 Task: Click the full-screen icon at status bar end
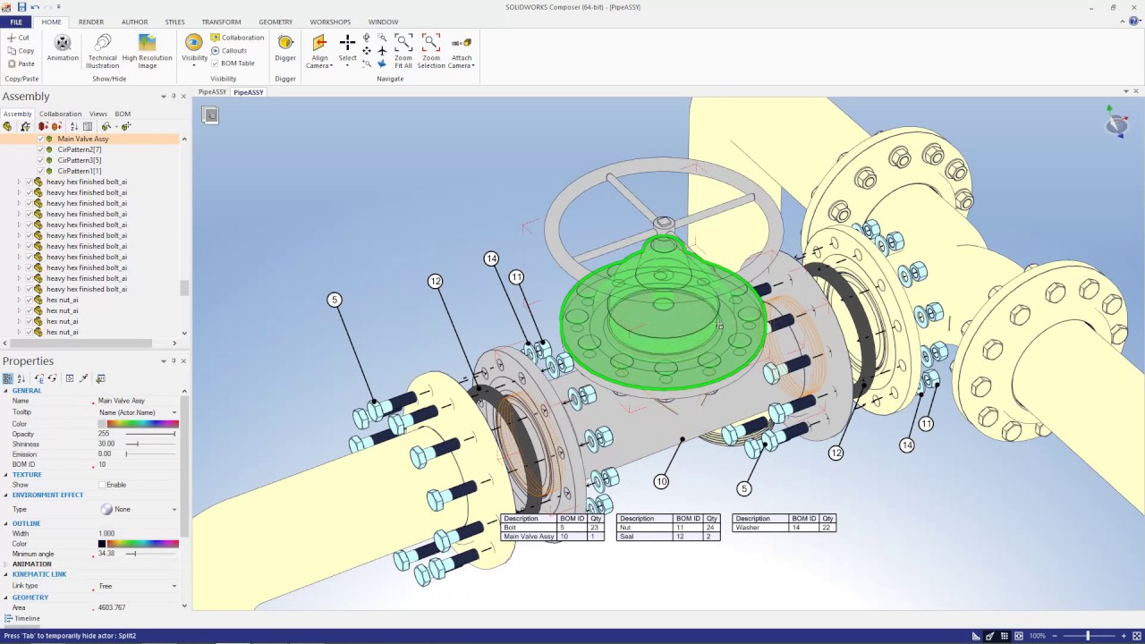tap(1137, 636)
